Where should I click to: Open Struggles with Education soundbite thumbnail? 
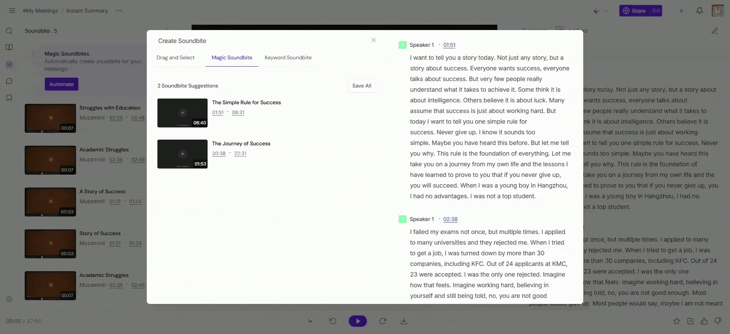(50, 118)
